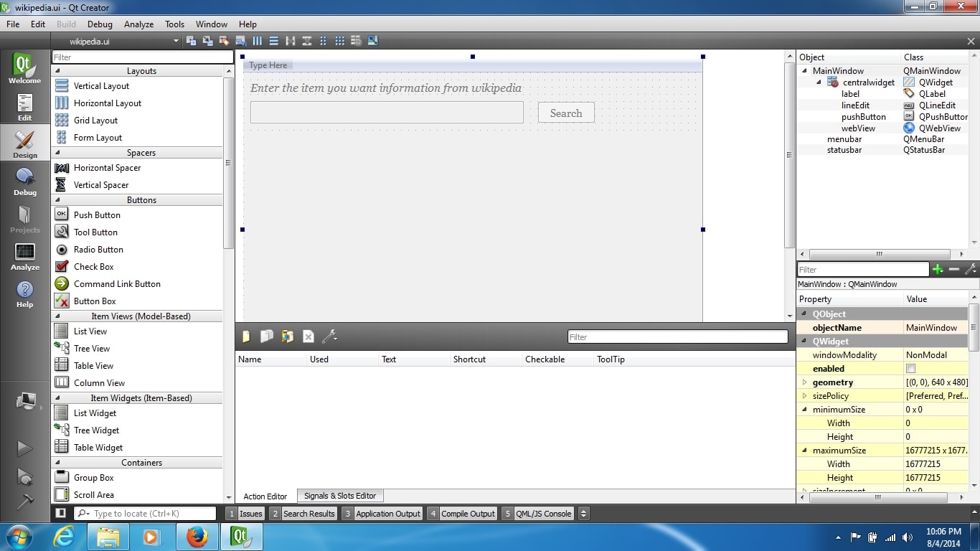Open the Action Editor wrench configure dropdown
The width and height of the screenshot is (980, 551).
point(329,336)
